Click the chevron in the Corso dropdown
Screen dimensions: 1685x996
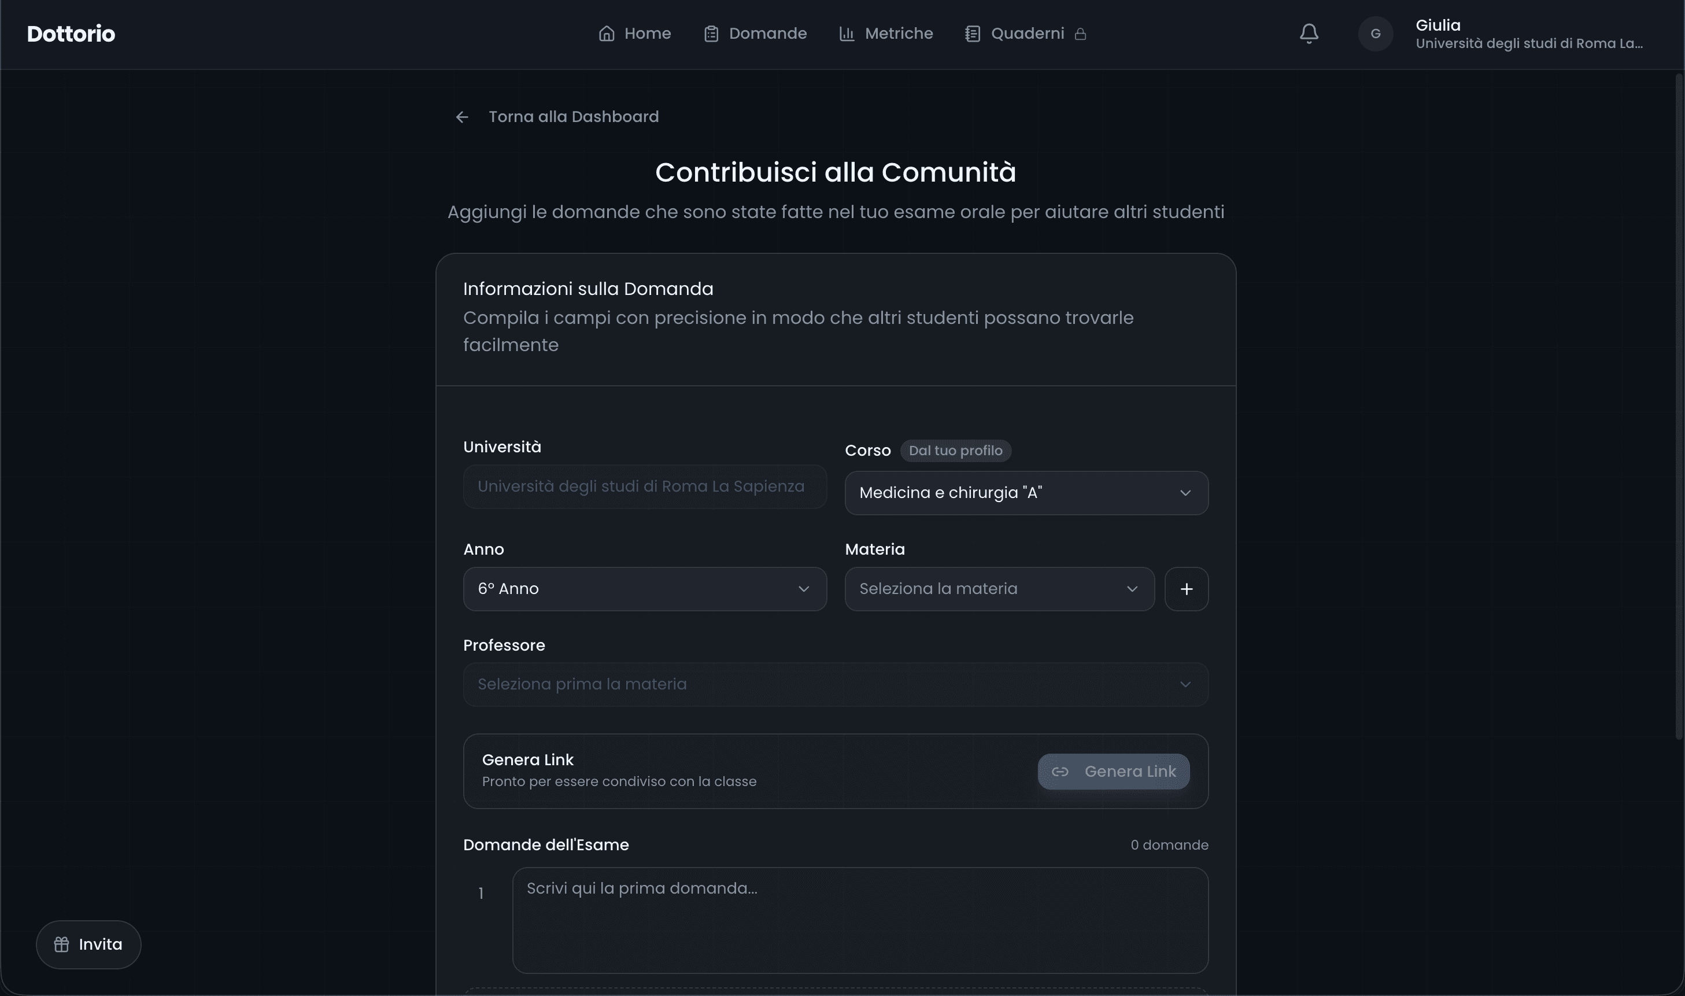pos(1185,493)
